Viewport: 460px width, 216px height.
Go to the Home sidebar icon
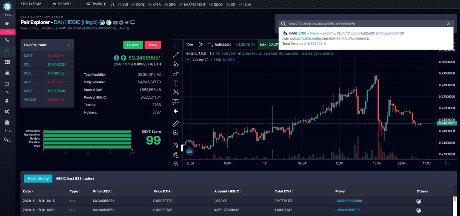coord(7,24)
